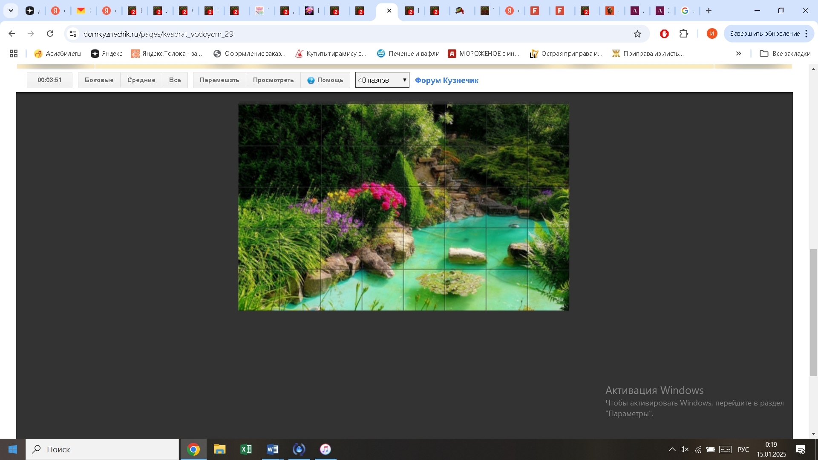
Task: Bookmark this page with the star icon
Action: [637, 34]
